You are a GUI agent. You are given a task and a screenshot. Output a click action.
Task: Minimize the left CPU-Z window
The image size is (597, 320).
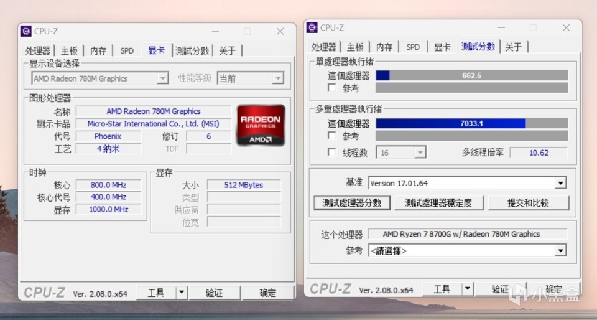point(215,31)
